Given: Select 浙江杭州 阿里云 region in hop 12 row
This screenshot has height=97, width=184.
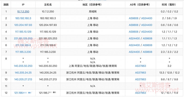Looking at the screenshot, I should 93,93.
